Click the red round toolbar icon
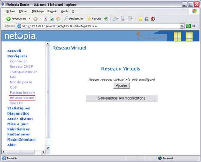The image size is (201, 162). pyautogui.click(x=153, y=18)
